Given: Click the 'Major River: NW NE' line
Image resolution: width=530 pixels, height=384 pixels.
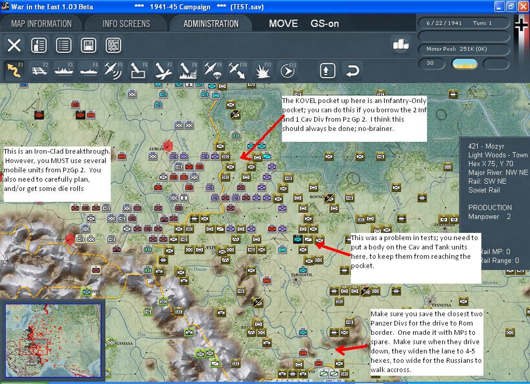Looking at the screenshot, I should click(x=498, y=172).
